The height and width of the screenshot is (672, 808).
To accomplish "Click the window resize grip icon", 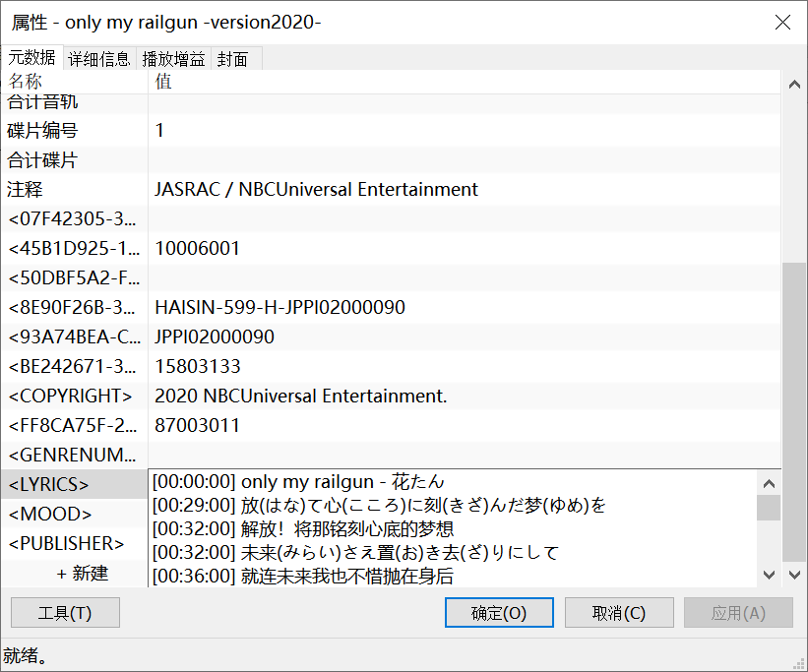I will point(799,664).
